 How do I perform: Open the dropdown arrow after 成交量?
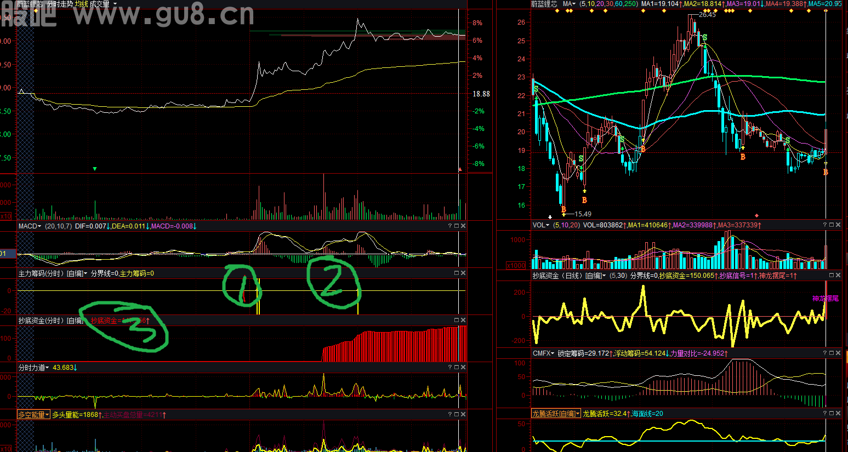115,4
